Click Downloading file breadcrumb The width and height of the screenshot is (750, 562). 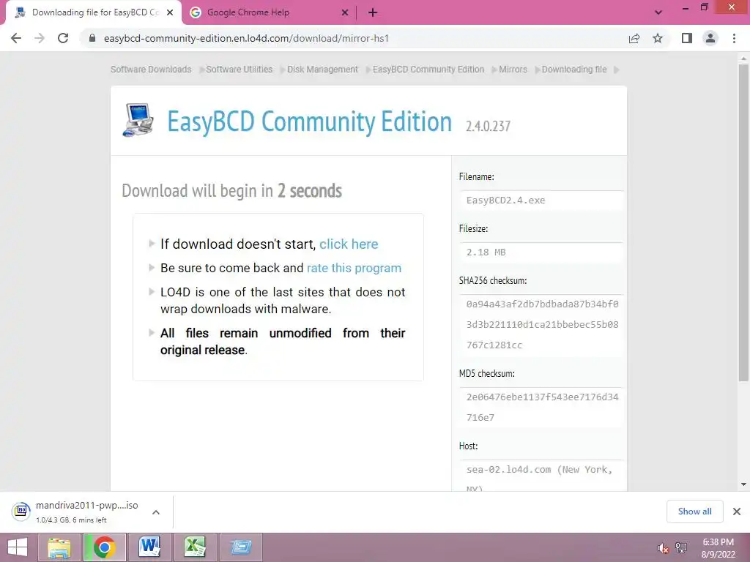coord(574,70)
